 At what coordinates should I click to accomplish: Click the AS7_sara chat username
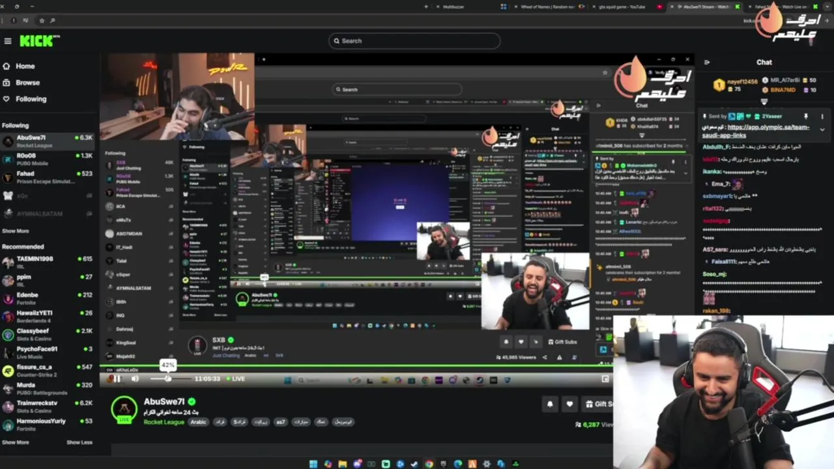(x=716, y=249)
